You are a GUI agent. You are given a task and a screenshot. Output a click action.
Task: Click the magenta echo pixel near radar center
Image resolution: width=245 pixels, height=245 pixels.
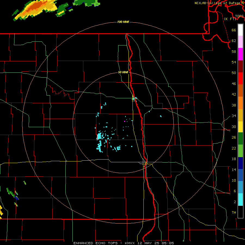(124, 121)
